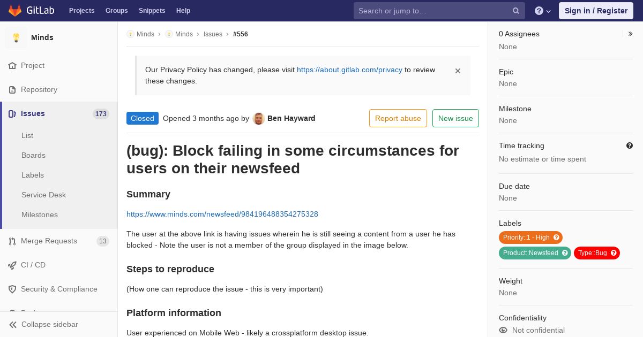
Task: Open the Snippets top menu
Action: coord(152,11)
